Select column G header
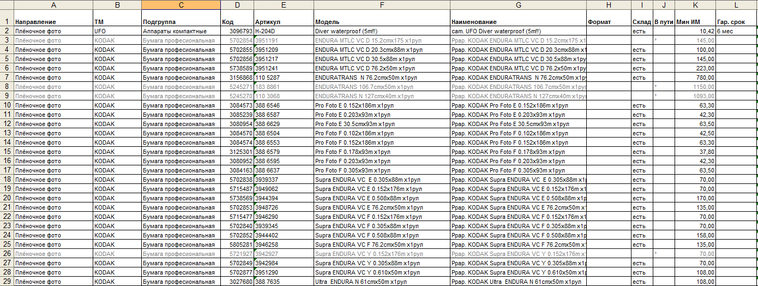 (x=518, y=5)
